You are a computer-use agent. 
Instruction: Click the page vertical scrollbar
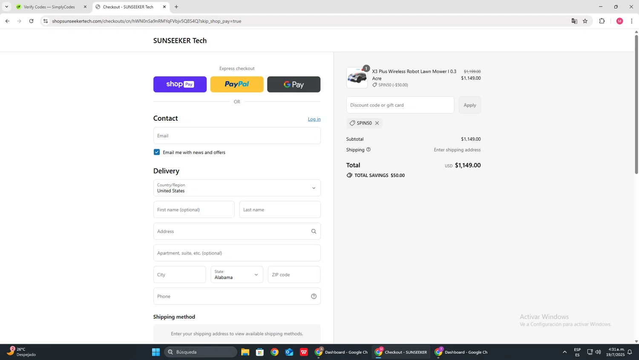click(636, 105)
